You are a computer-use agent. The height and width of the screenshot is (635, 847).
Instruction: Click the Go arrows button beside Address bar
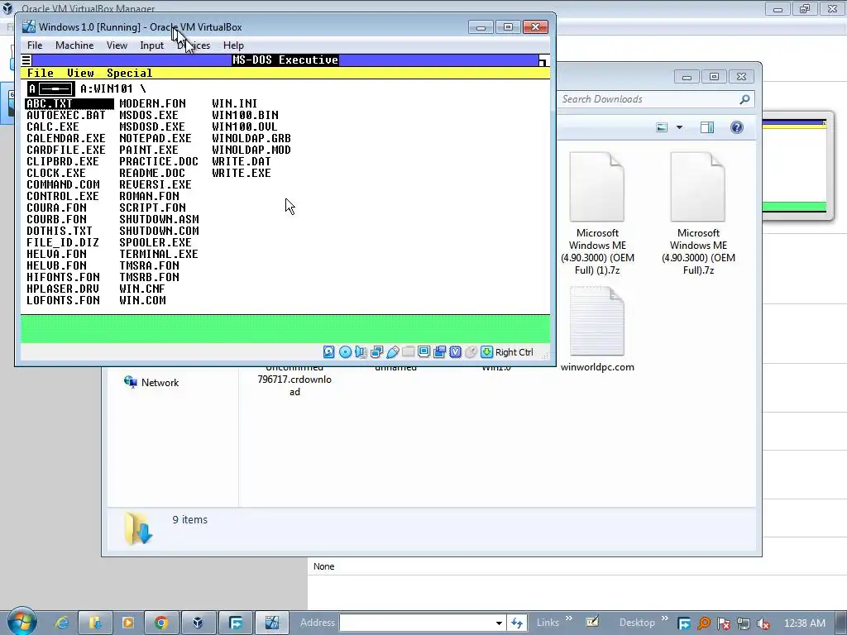[x=517, y=623]
